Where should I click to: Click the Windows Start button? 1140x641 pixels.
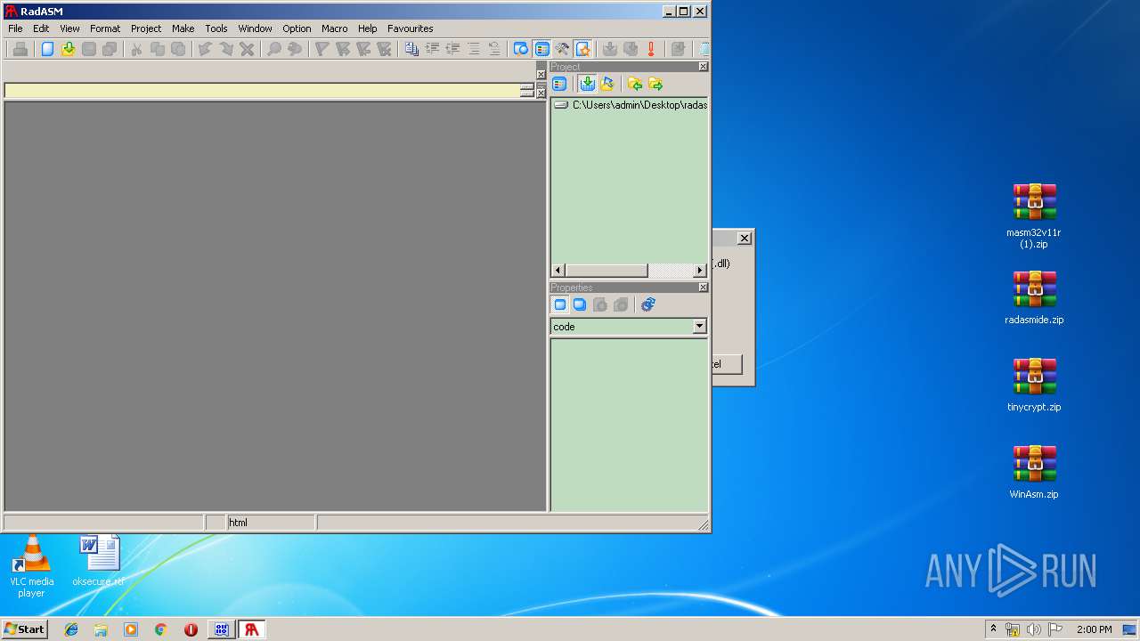coord(25,629)
